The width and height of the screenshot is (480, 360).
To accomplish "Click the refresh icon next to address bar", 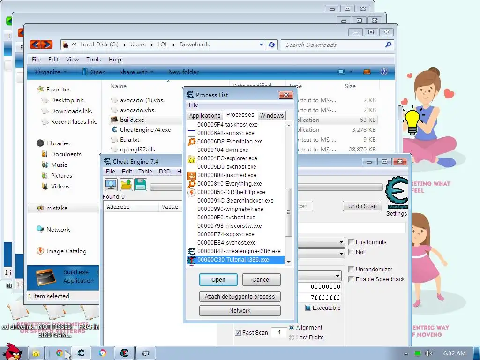I will click(271, 45).
